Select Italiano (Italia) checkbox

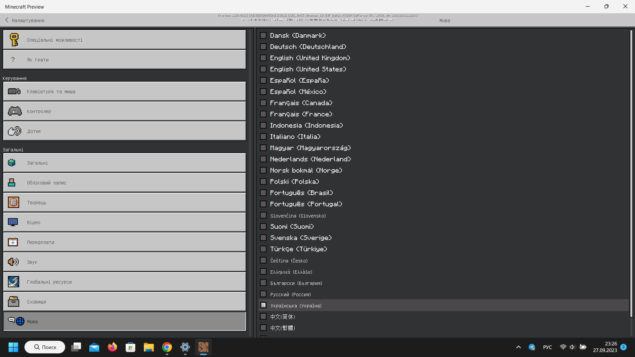click(x=263, y=137)
